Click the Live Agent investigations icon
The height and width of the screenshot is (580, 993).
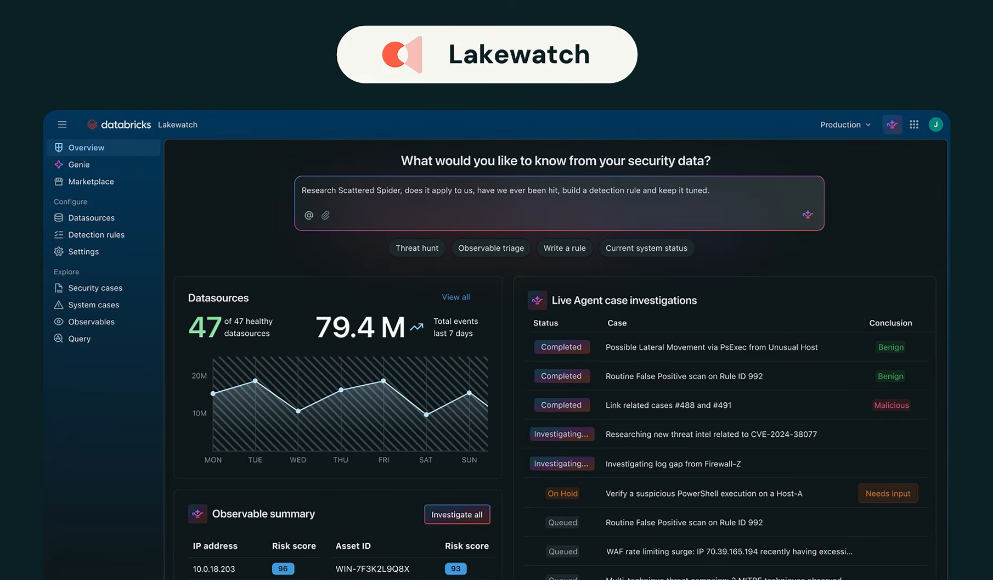point(537,300)
